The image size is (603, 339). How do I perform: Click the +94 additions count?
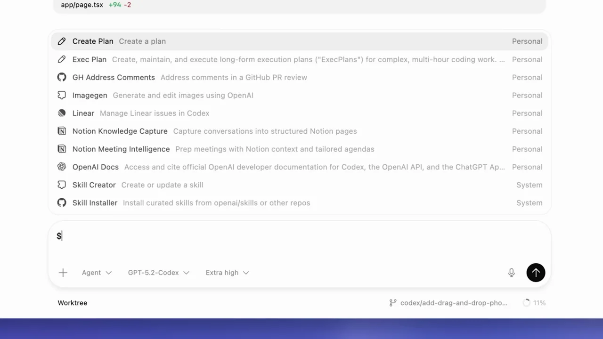(114, 5)
